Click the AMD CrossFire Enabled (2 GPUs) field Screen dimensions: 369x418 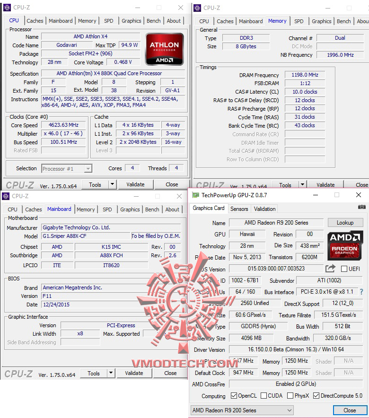click(296, 384)
